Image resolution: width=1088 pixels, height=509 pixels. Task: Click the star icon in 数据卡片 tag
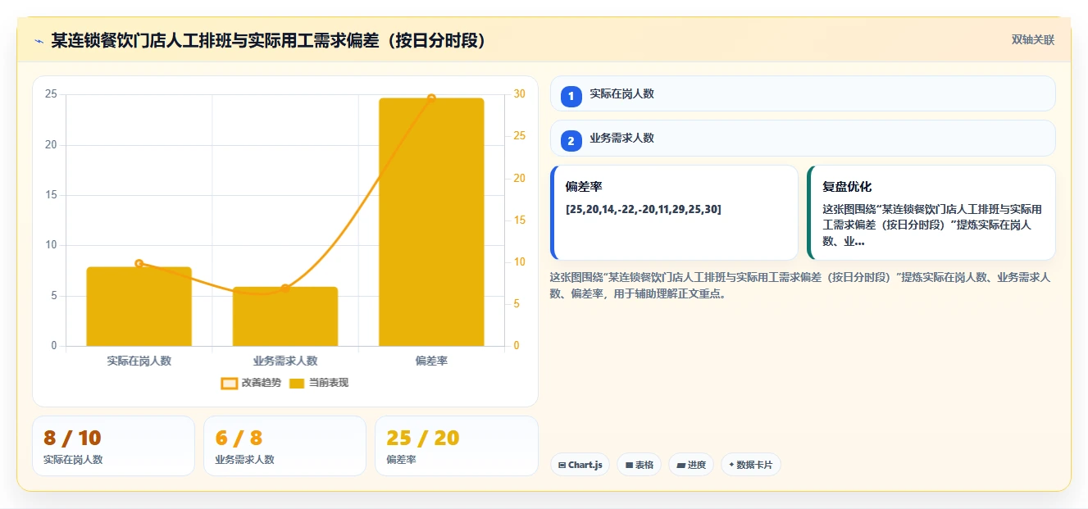731,465
